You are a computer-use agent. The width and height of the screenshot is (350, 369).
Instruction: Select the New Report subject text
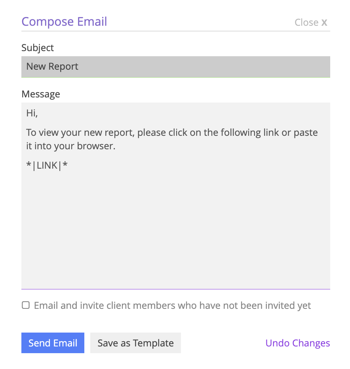[52, 67]
